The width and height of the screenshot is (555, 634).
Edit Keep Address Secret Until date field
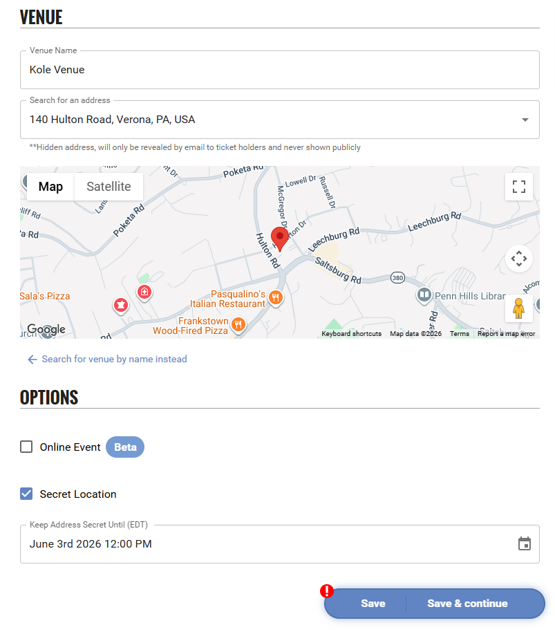click(x=280, y=544)
